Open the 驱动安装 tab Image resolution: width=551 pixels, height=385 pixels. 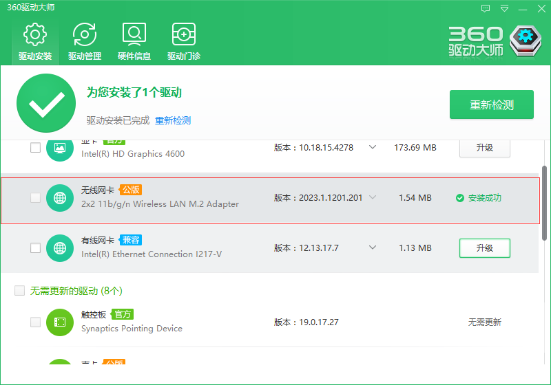pyautogui.click(x=35, y=42)
